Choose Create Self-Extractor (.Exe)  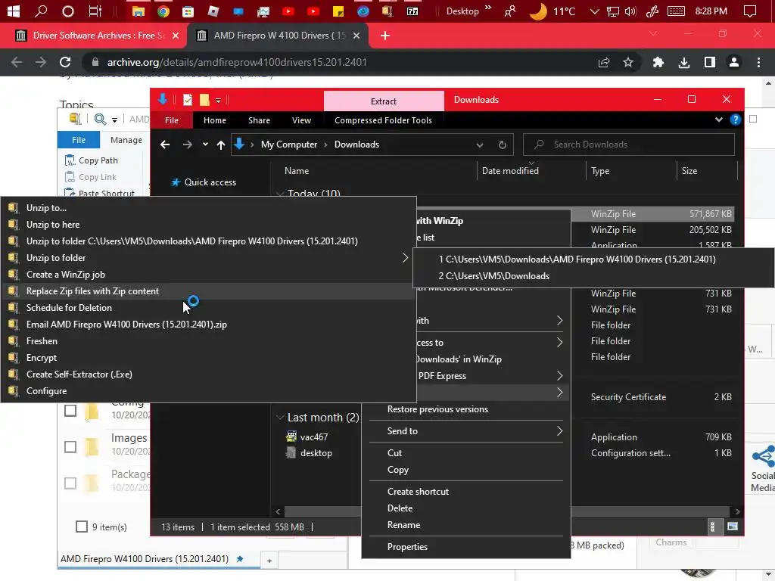(208, 374)
